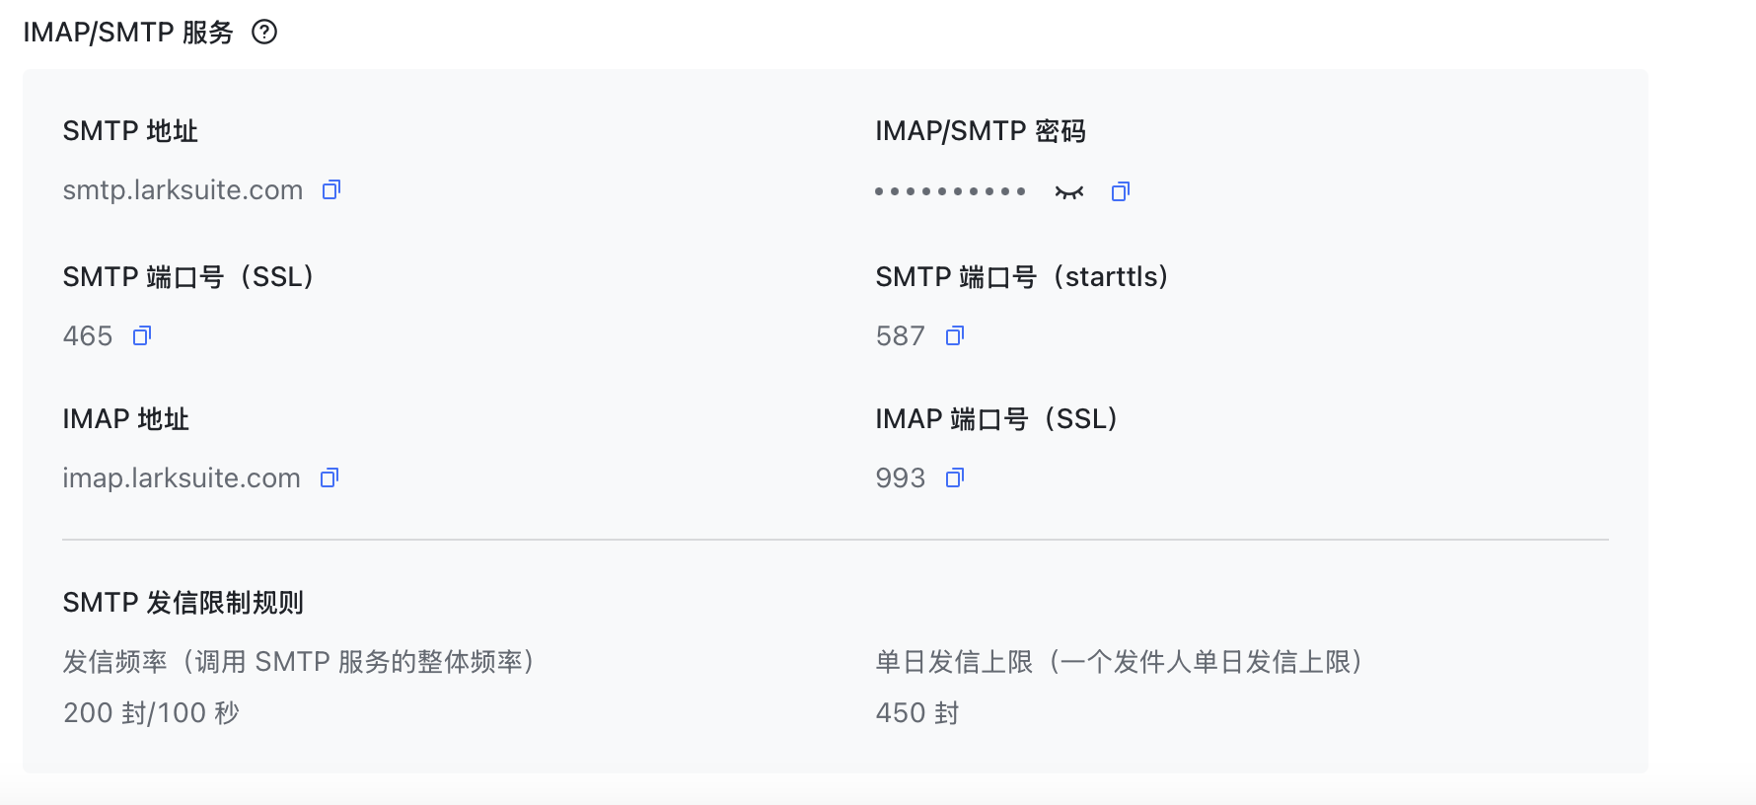
Task: Copy the imap.larksuite.com address
Action: point(329,477)
